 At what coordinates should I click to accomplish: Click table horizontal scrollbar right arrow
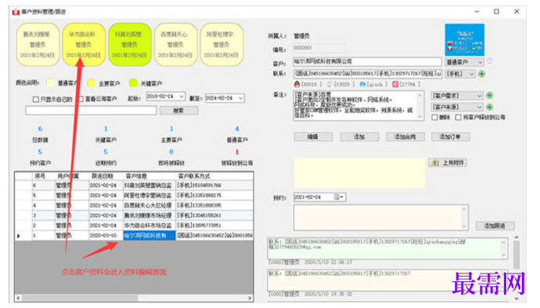click(x=250, y=298)
